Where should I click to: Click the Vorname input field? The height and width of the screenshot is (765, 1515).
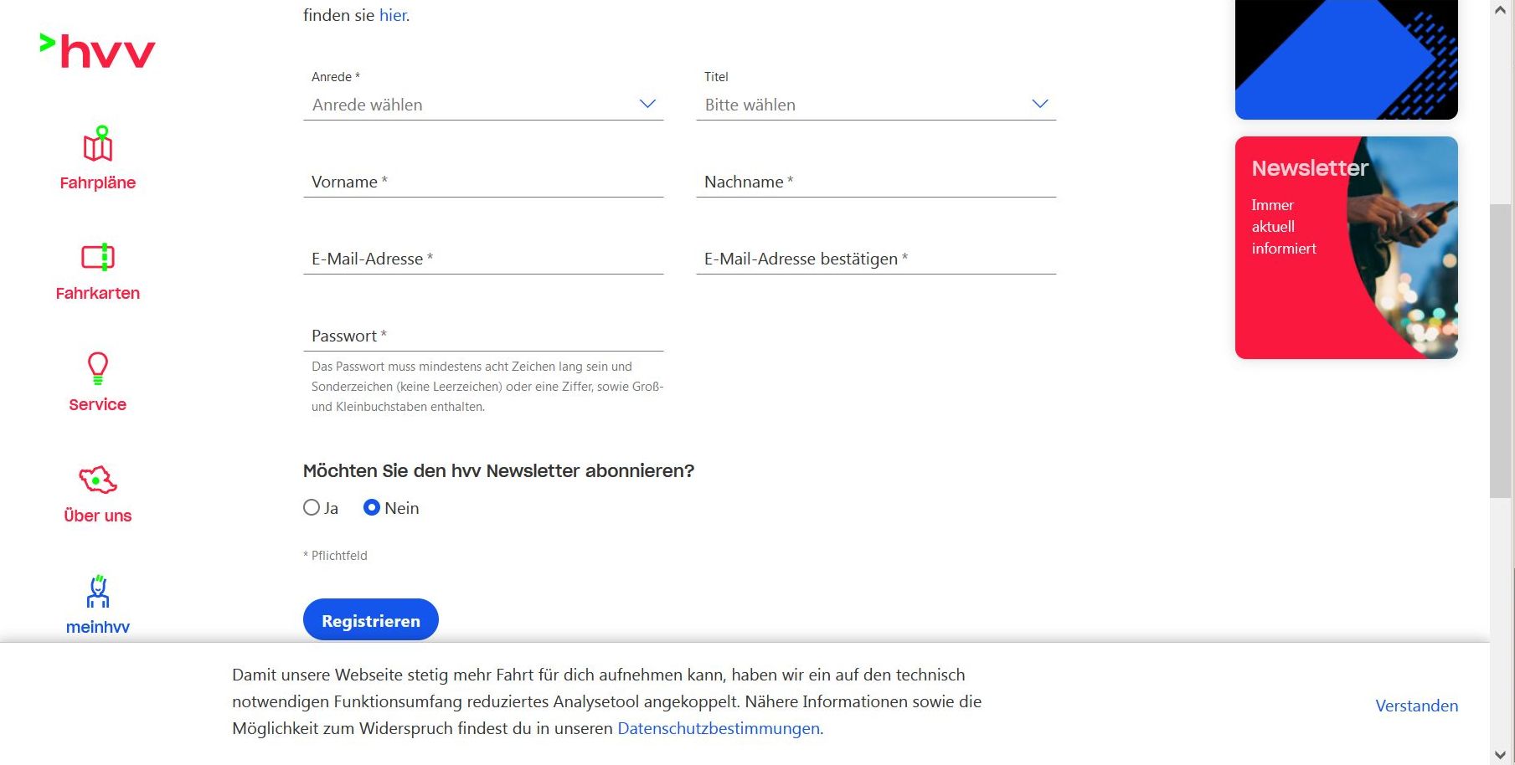tap(483, 182)
